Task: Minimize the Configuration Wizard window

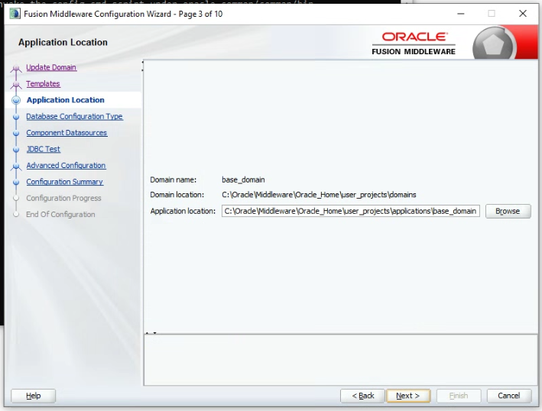Action: click(x=461, y=14)
